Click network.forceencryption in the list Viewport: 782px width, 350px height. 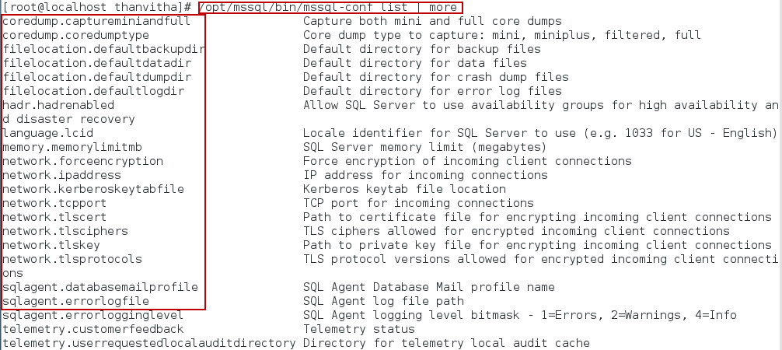82,161
